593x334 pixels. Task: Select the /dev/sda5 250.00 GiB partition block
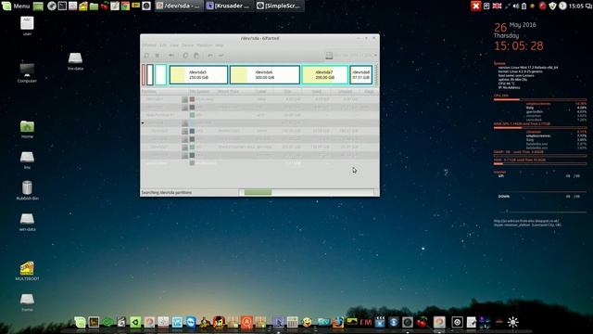pyautogui.click(x=198, y=74)
